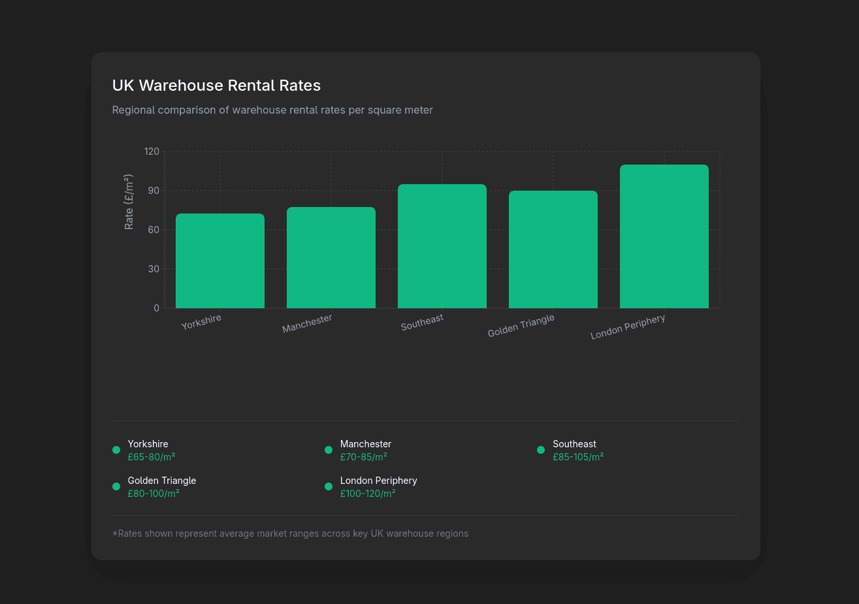859x604 pixels.
Task: Click the UK Warehouse Rental Rates title
Action: [x=216, y=86]
